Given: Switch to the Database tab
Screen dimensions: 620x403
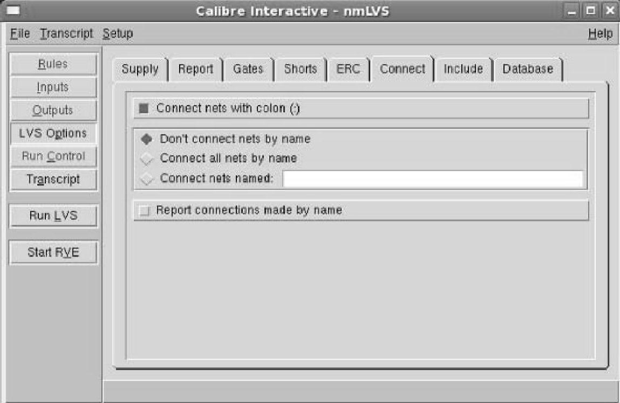Looking at the screenshot, I should coord(528,69).
